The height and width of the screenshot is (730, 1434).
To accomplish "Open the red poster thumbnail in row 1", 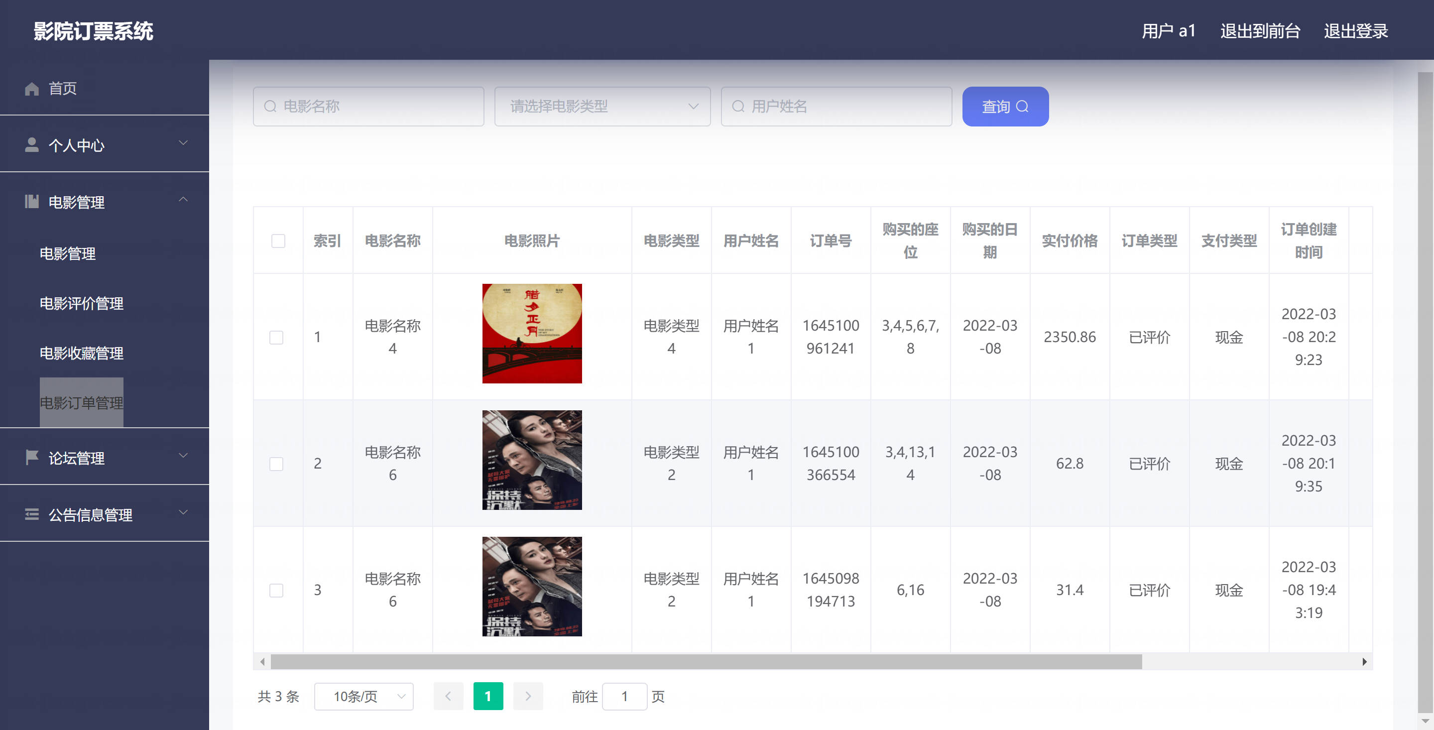I will pyautogui.click(x=532, y=334).
